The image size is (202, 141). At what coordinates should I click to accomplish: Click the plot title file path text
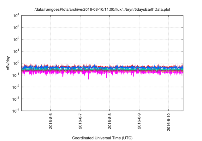tap(102, 9)
